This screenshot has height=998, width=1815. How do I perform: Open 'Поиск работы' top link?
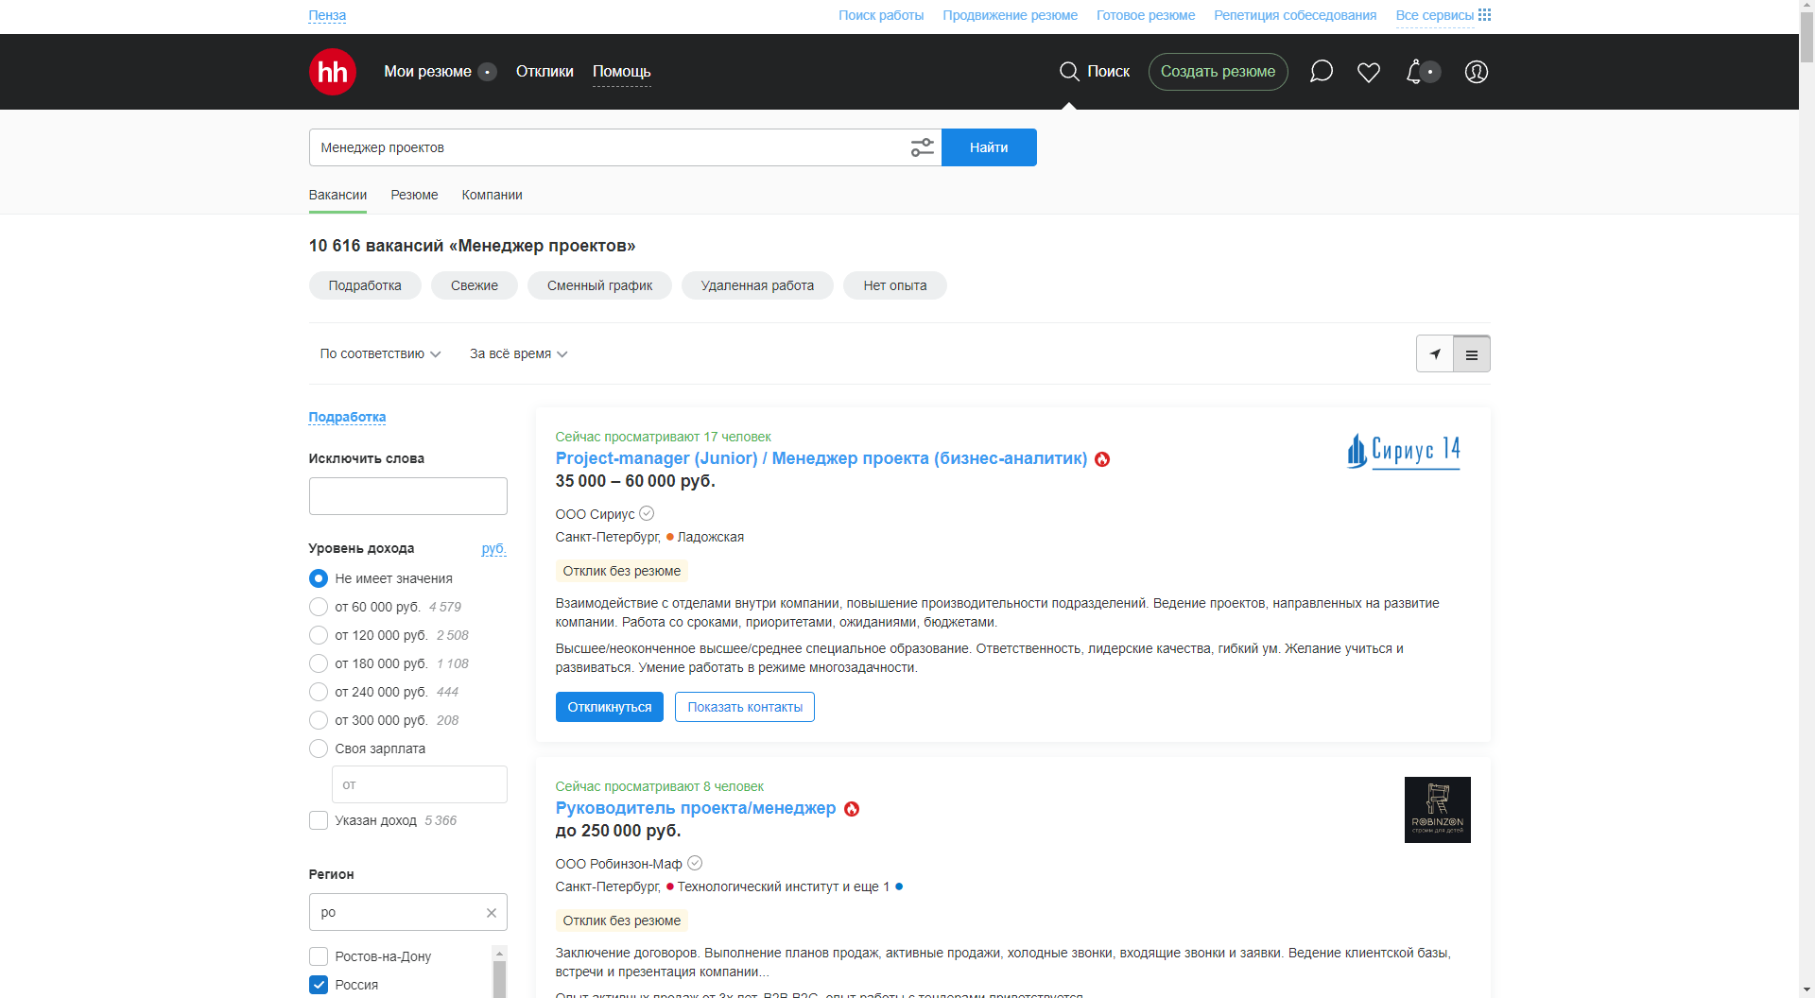881,15
